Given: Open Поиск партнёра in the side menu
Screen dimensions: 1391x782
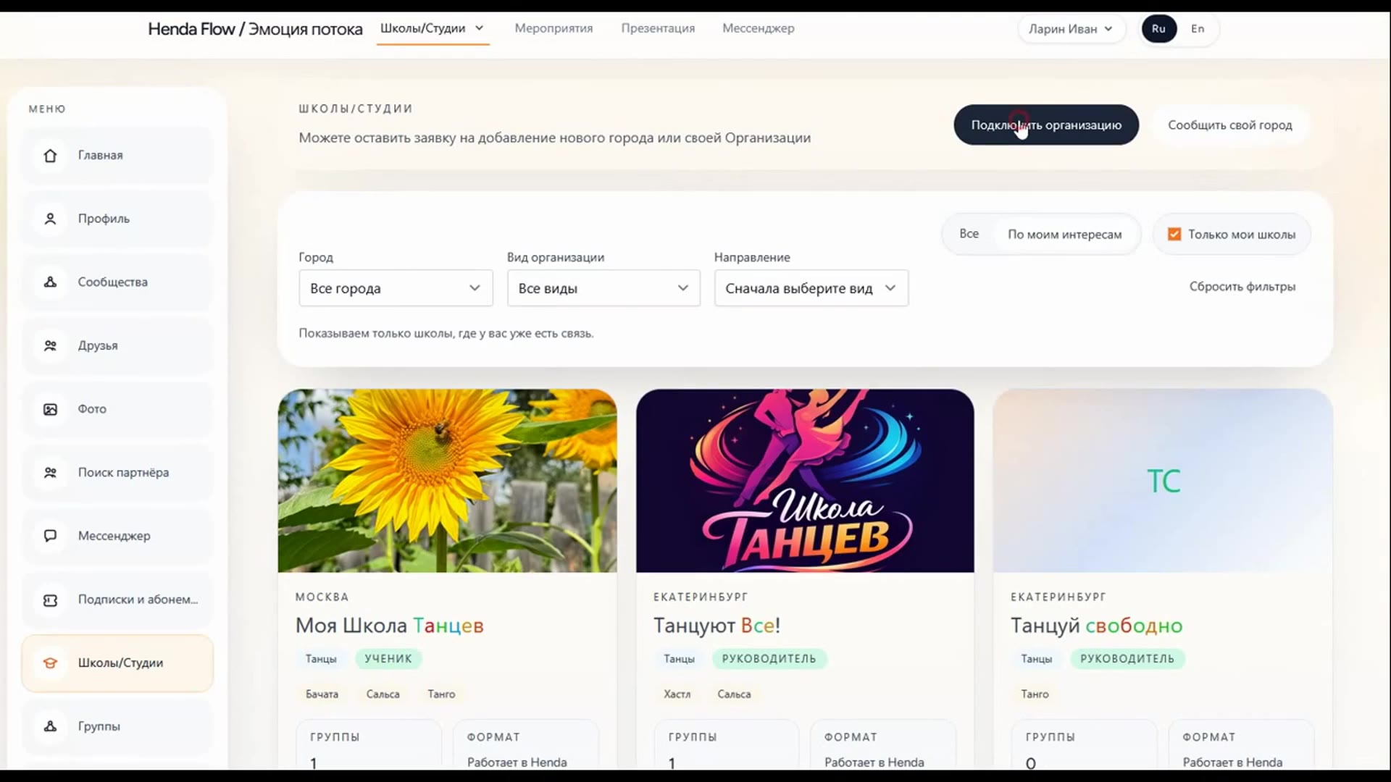Looking at the screenshot, I should click(x=117, y=473).
